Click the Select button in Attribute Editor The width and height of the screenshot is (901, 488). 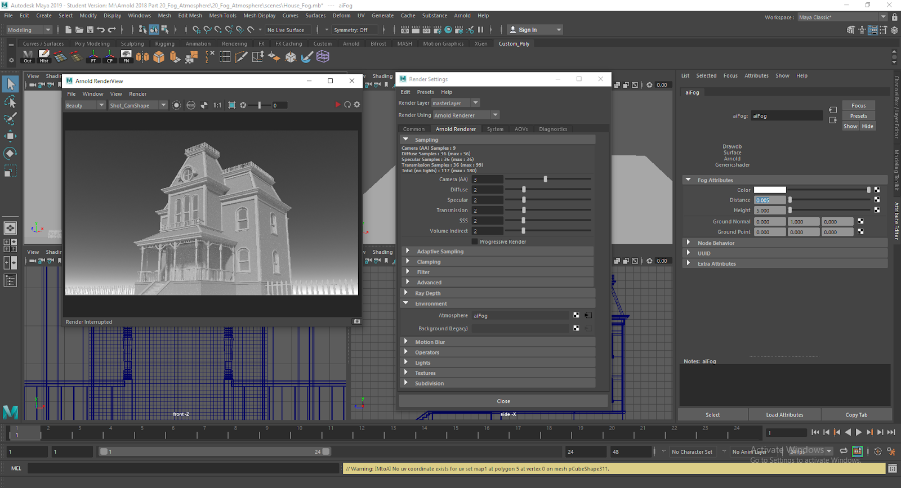tap(713, 415)
